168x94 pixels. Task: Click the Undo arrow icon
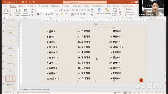point(26,2)
